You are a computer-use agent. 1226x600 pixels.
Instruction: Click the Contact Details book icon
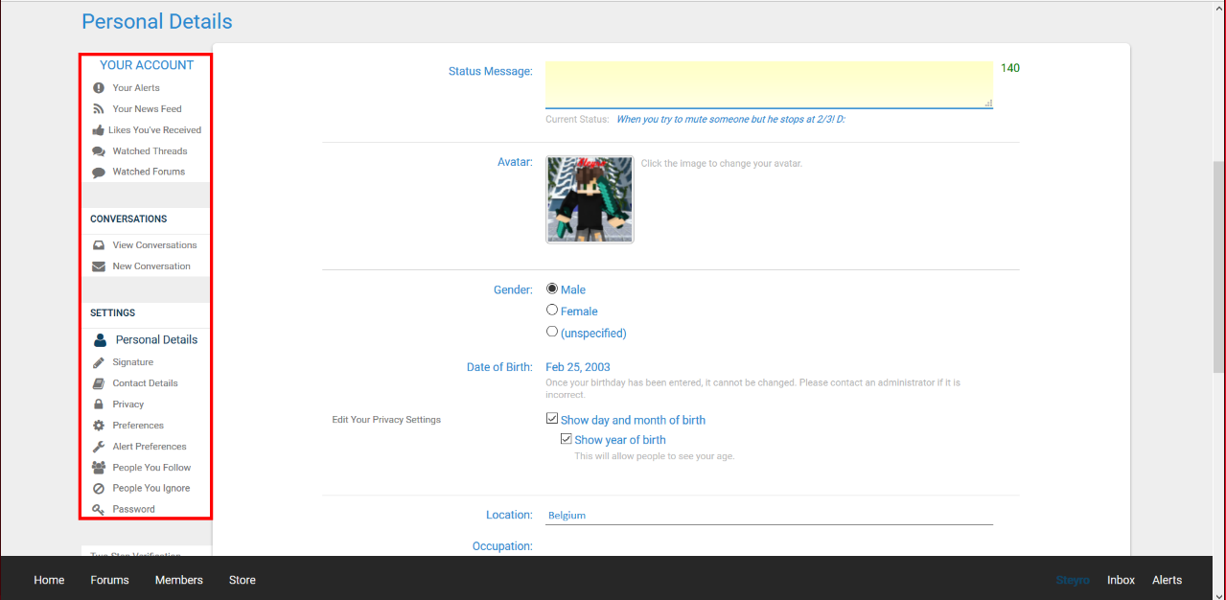point(98,383)
